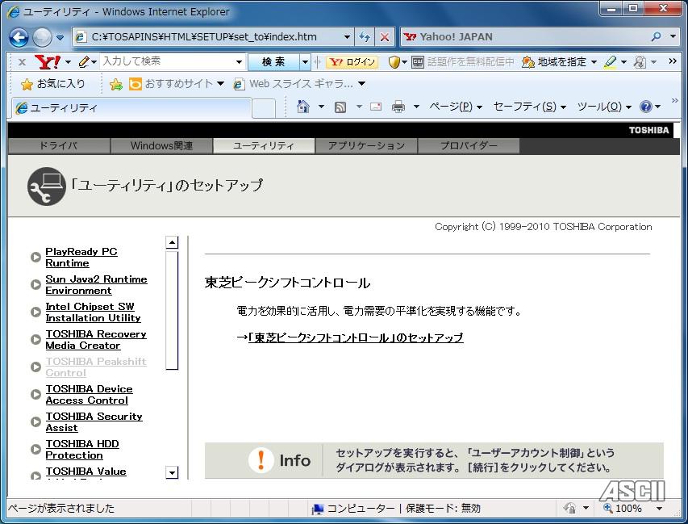Open the お気に入り favorites button
The height and width of the screenshot is (524, 688).
coord(52,83)
